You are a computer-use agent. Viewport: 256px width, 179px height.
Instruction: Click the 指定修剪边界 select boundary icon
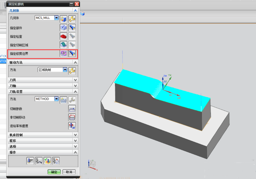63,54
